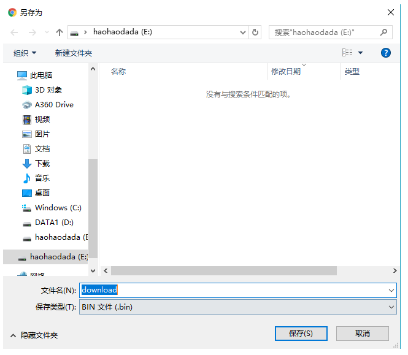Click the horizontal scrollbar thumb
The image size is (408, 355).
coord(224,271)
